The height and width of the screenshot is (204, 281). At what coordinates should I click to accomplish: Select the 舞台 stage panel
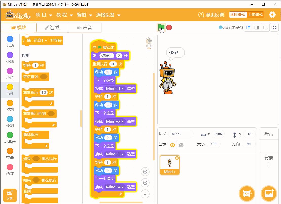tap(269, 134)
